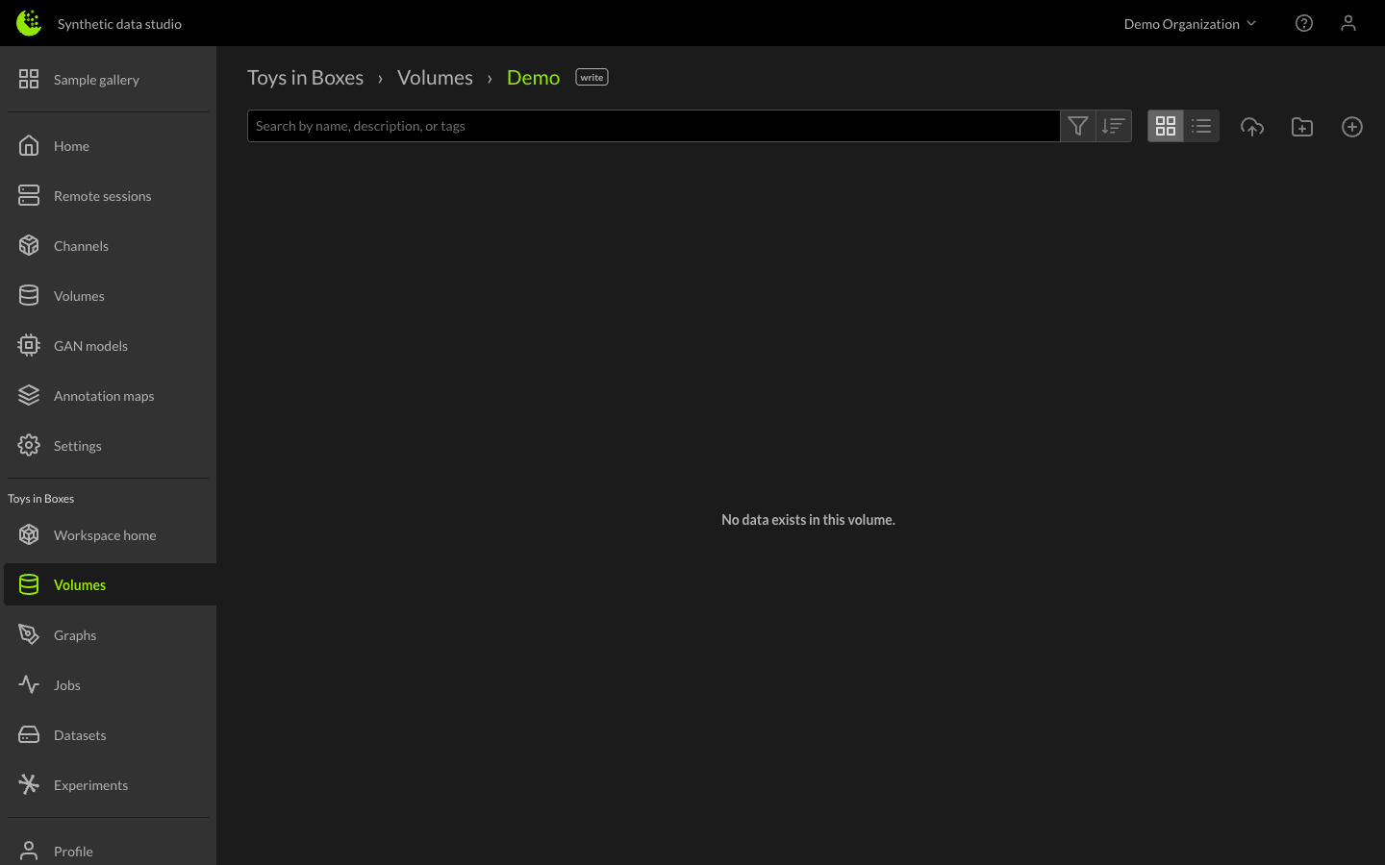Open the Sample gallery
This screenshot has height=865, width=1385.
tap(97, 80)
